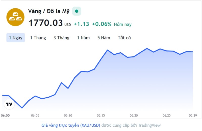This screenshot has height=131, width=202.
Task: Open the Vàng / Đô la Mỹ title
Action: 49,11
